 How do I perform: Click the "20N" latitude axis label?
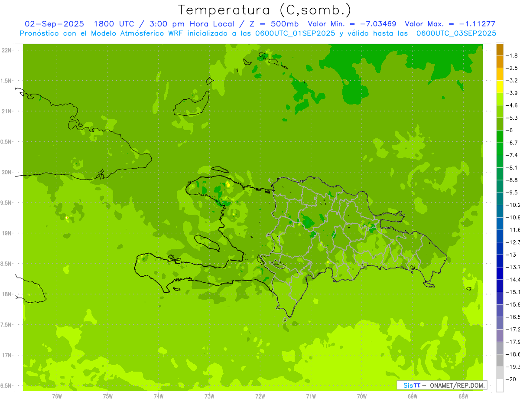[7, 172]
